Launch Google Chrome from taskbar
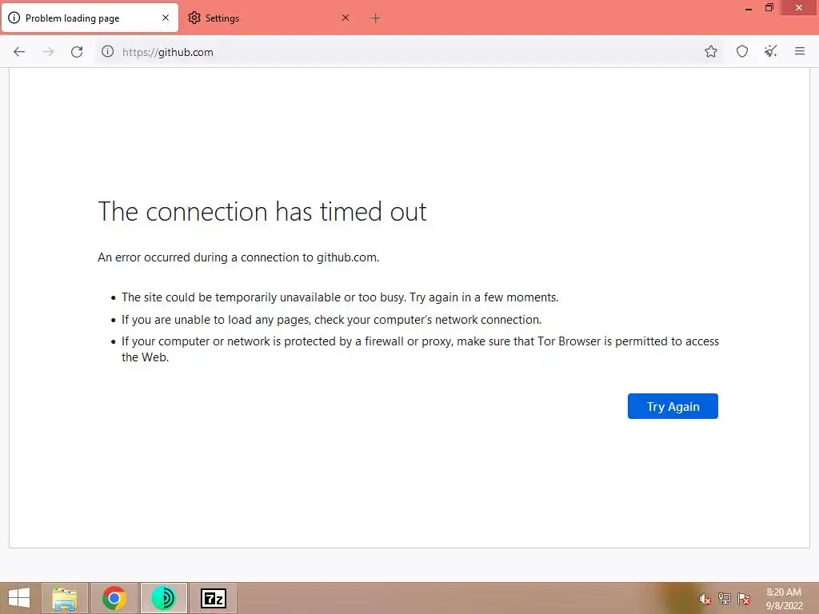Image resolution: width=819 pixels, height=614 pixels. [x=114, y=598]
